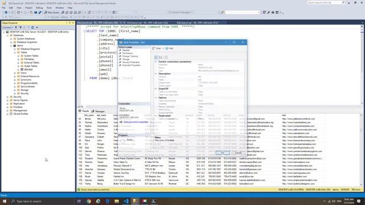This screenshot has height=205, width=365.
Task: Click Cancel in Table Properties dialog
Action: point(238,153)
